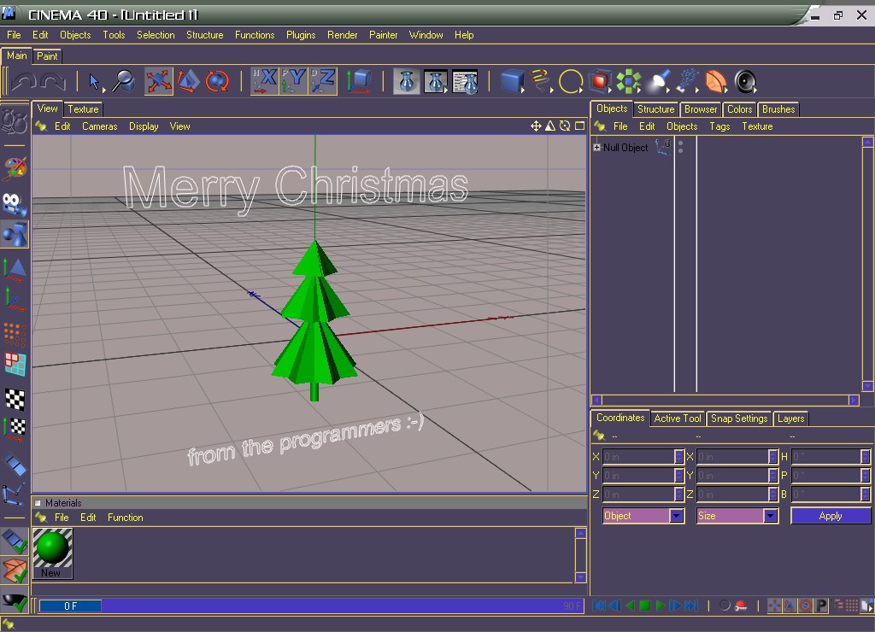Switch to Active Tool tab
This screenshot has height=632, width=875.
tap(678, 418)
